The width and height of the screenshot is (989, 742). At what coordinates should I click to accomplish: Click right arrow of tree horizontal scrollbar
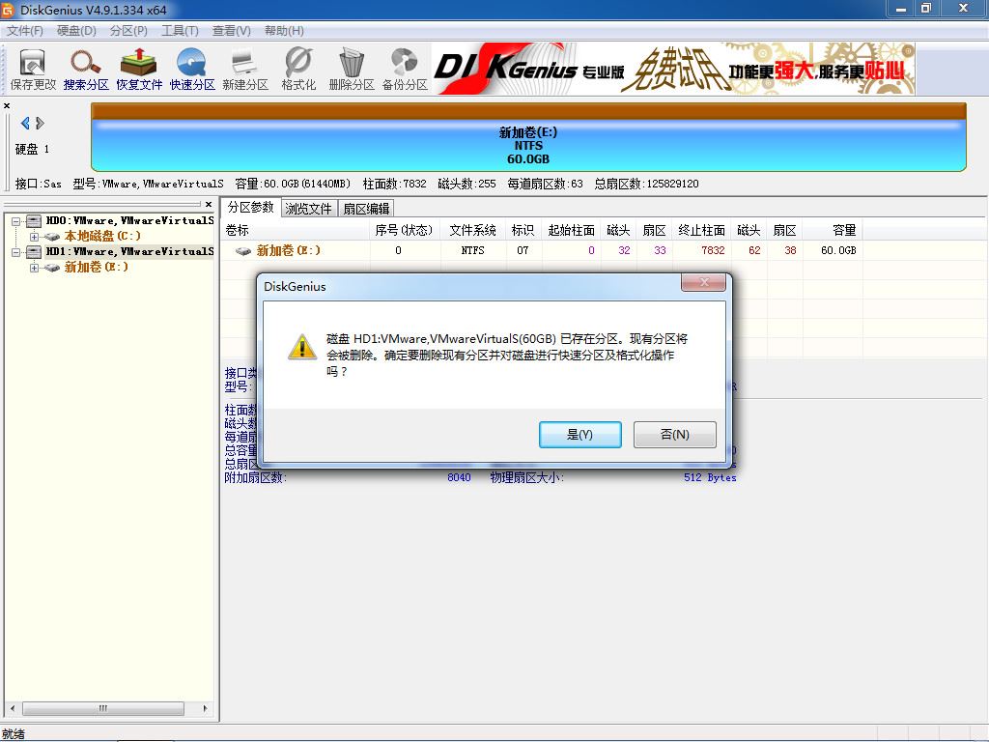pyautogui.click(x=205, y=708)
